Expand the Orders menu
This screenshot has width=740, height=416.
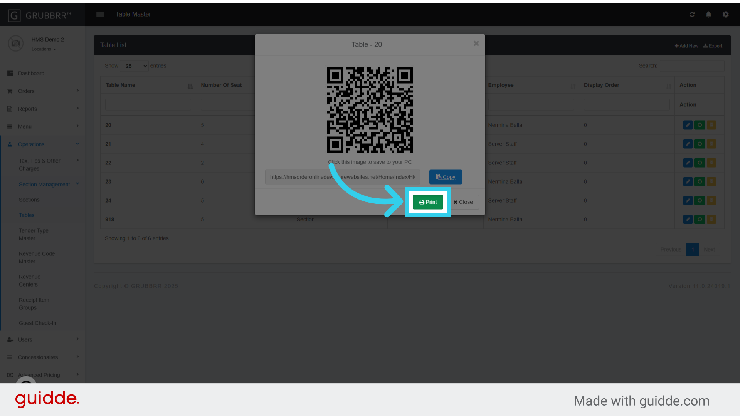click(42, 91)
